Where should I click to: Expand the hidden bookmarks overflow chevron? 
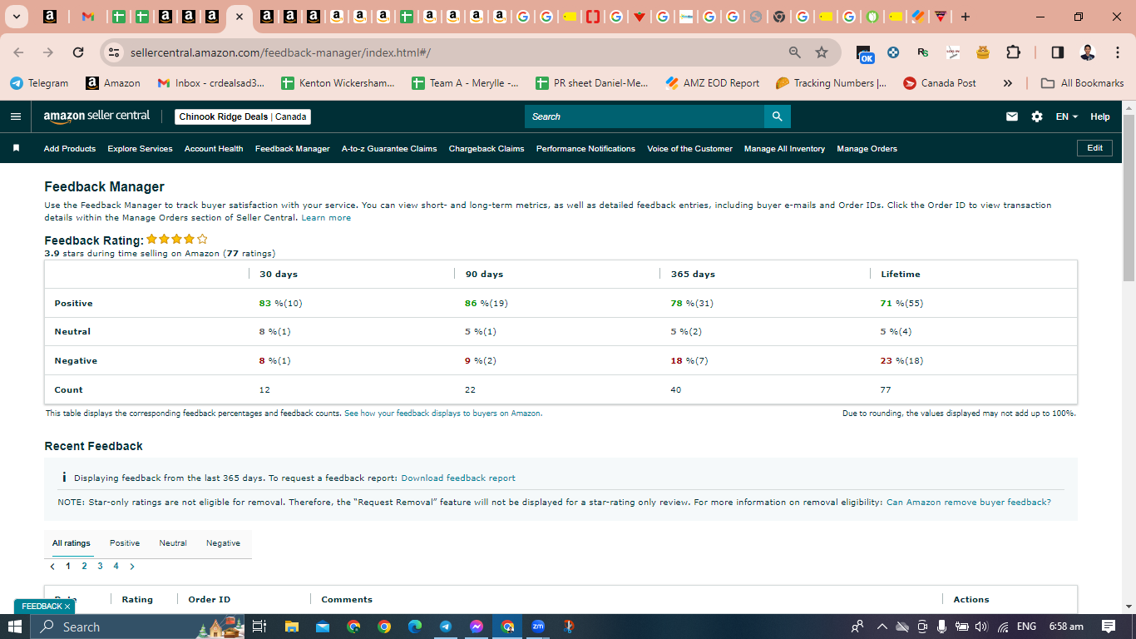coord(1008,83)
